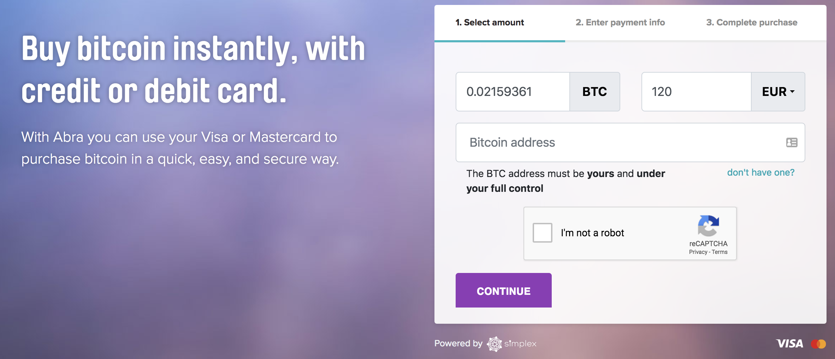Click the VISA logo

(789, 343)
